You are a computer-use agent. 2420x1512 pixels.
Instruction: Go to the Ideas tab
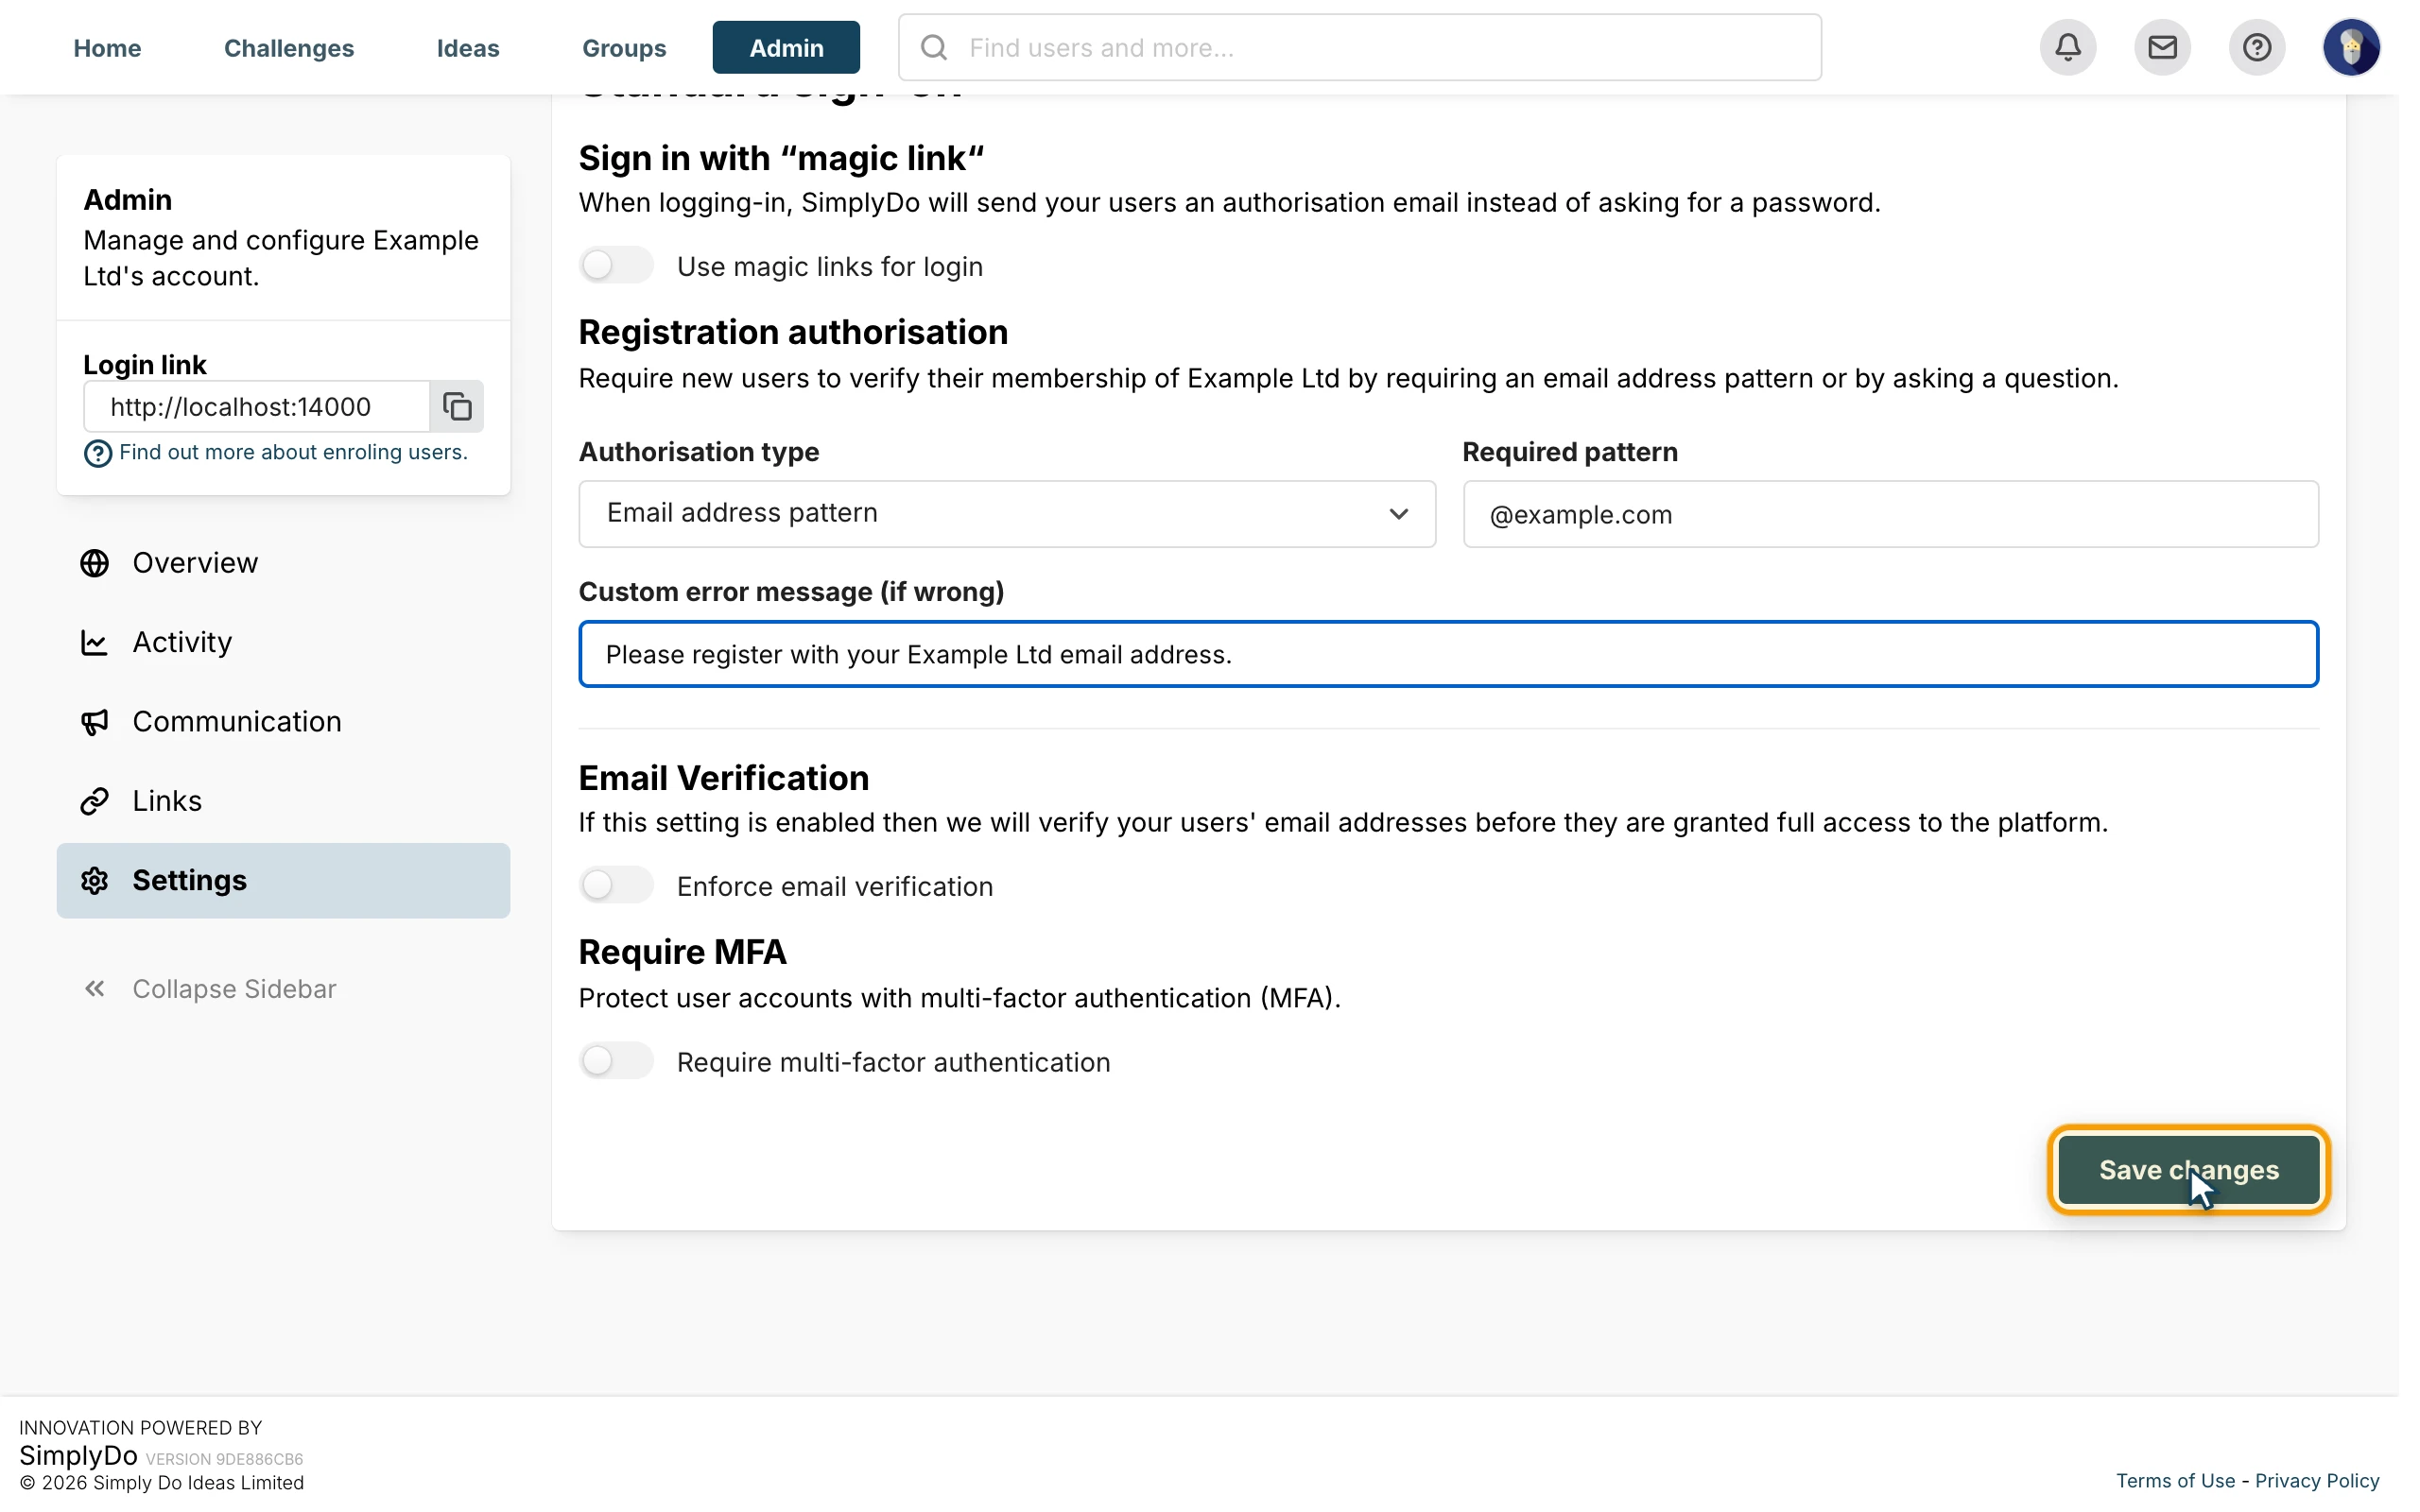pyautogui.click(x=468, y=47)
